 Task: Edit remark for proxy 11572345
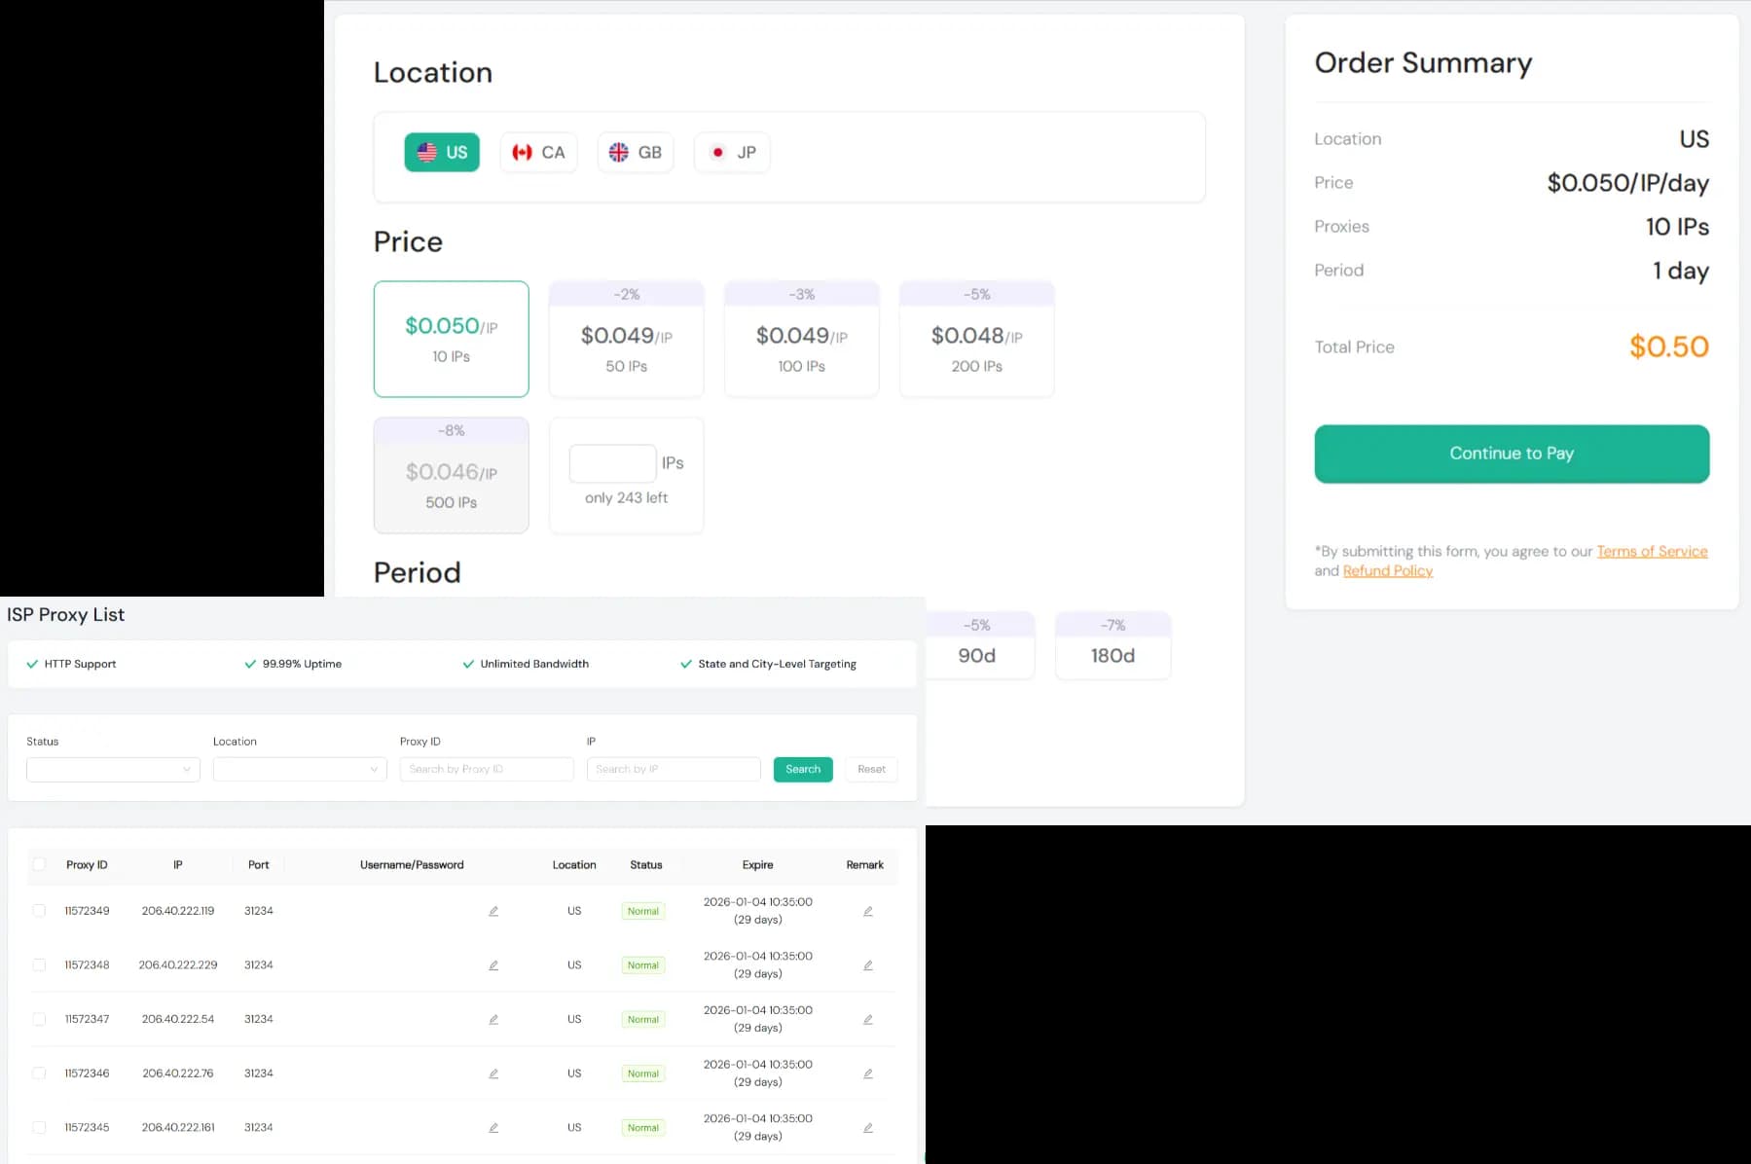click(867, 1127)
